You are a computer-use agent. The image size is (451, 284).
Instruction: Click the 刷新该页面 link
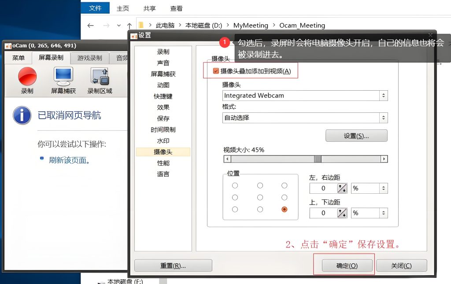[69, 160]
